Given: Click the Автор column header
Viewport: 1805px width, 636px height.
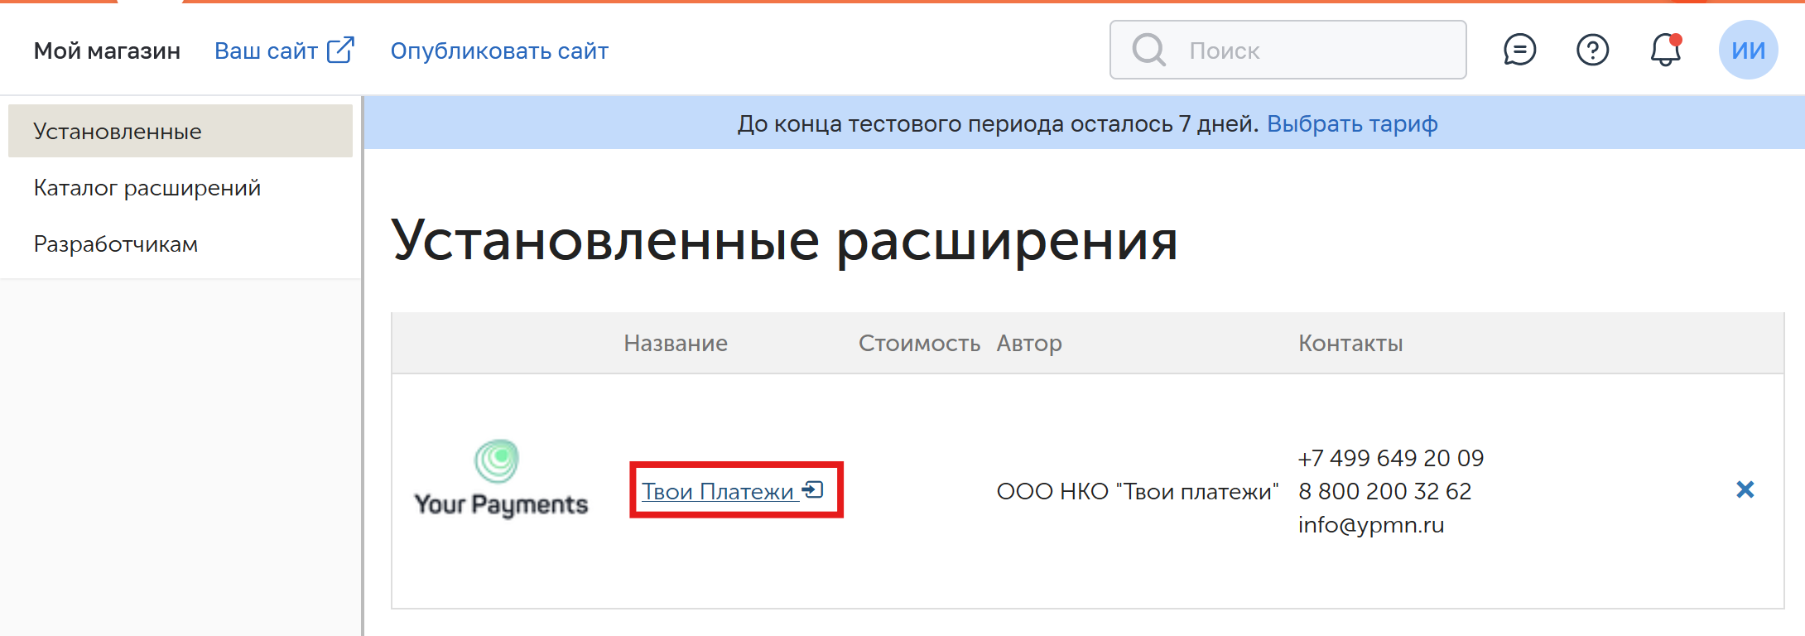Looking at the screenshot, I should pos(1029,343).
